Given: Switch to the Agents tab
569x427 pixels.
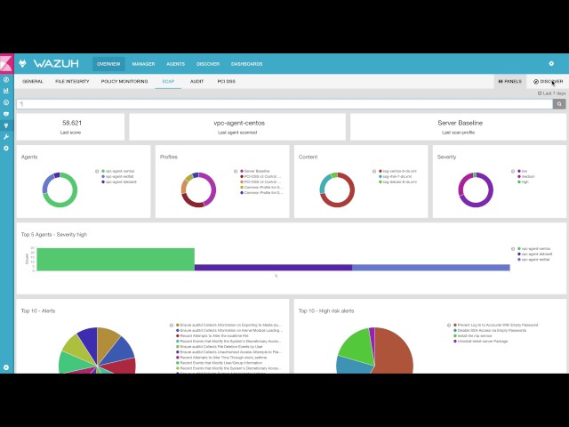Looking at the screenshot, I should pyautogui.click(x=176, y=64).
